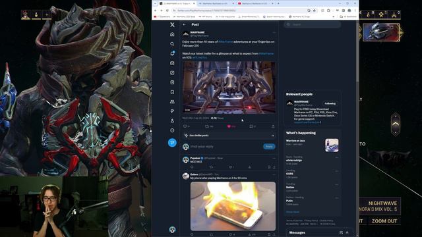Open the Lists icon in sidebar
The image size is (422, 237).
172,82
